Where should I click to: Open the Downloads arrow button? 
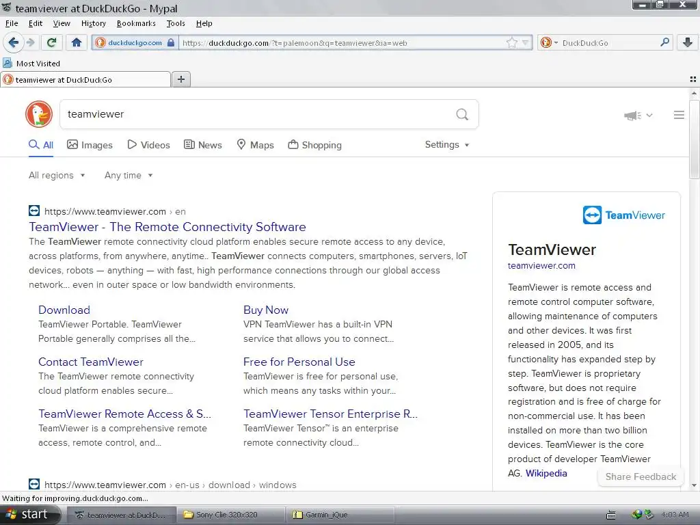click(688, 42)
